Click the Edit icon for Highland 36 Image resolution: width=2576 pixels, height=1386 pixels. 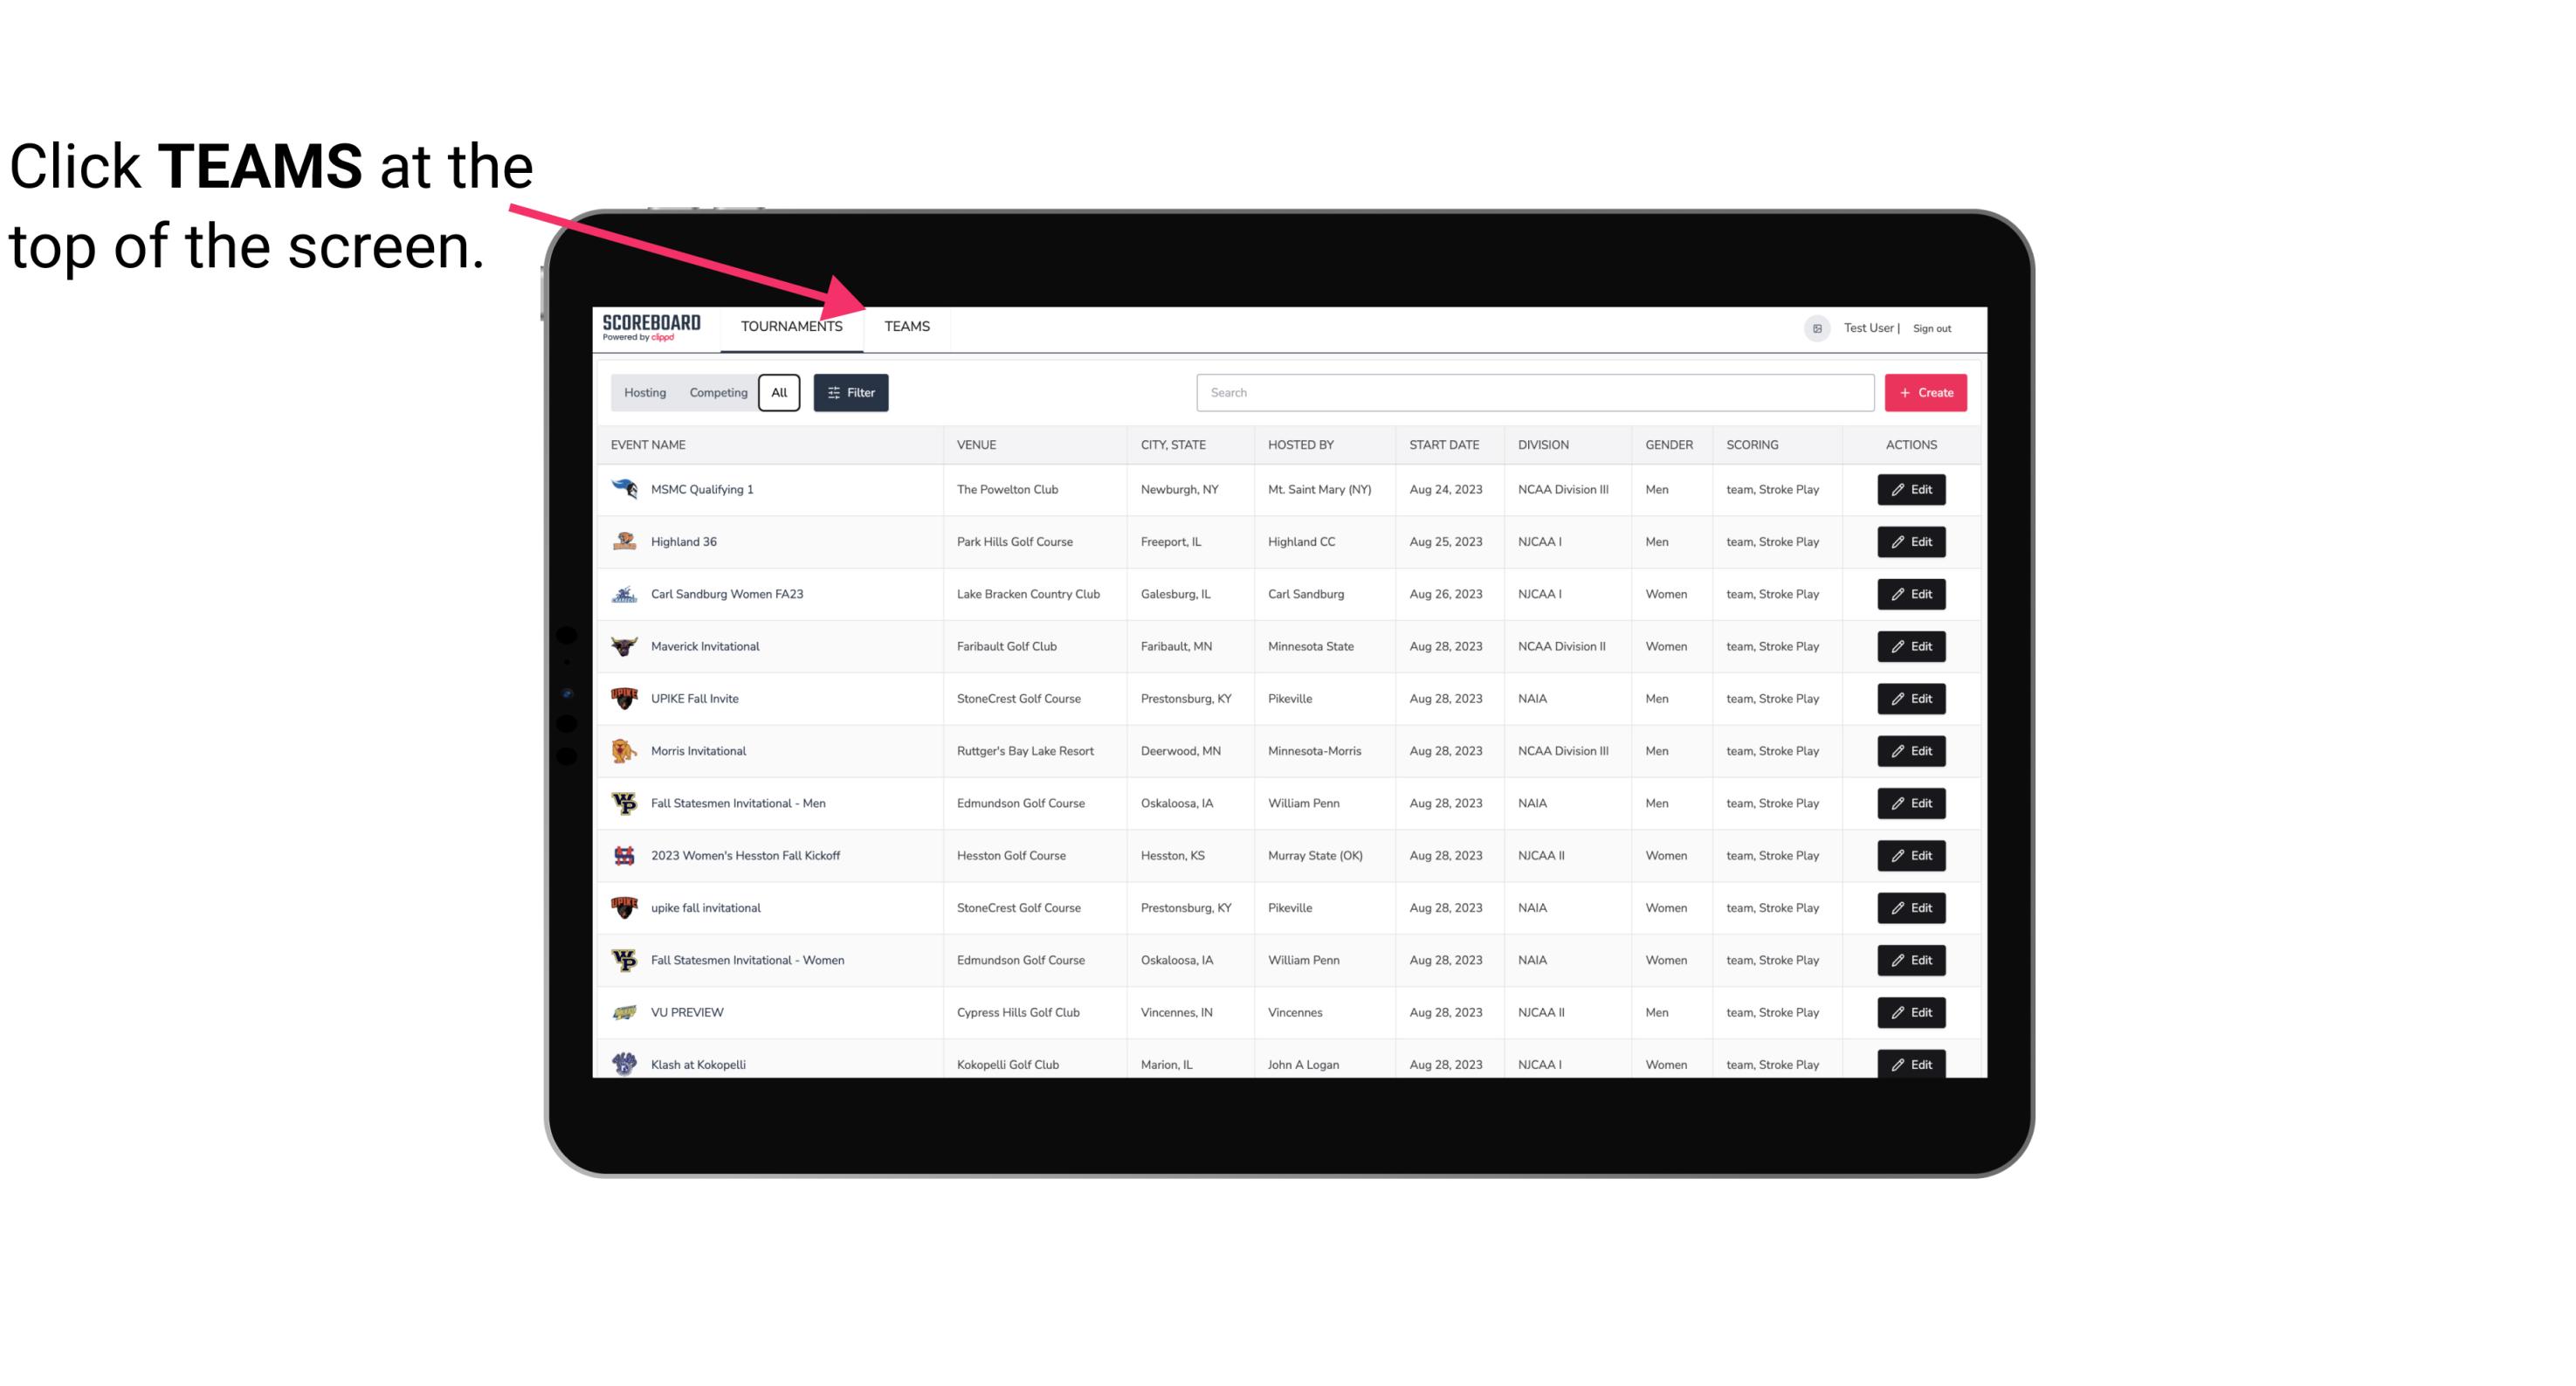[1911, 541]
